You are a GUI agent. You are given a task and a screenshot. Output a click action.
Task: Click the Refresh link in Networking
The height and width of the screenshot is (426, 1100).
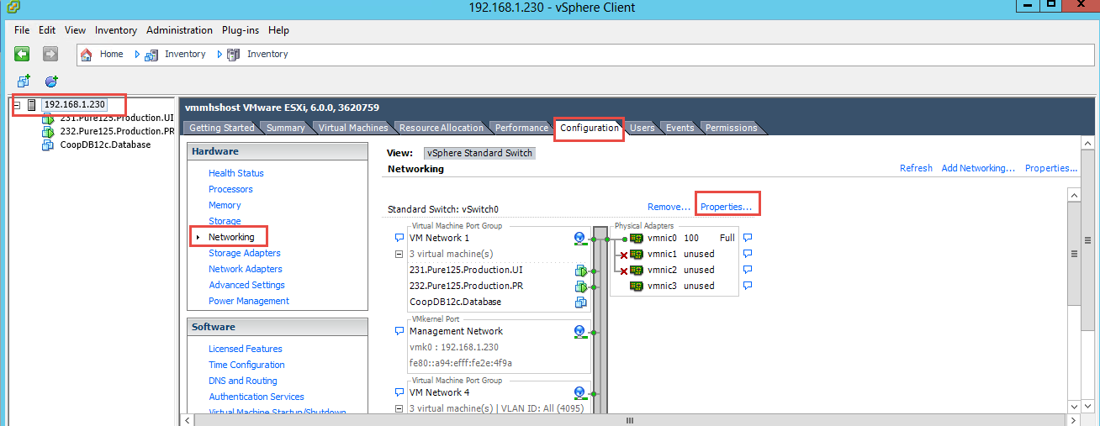click(916, 168)
